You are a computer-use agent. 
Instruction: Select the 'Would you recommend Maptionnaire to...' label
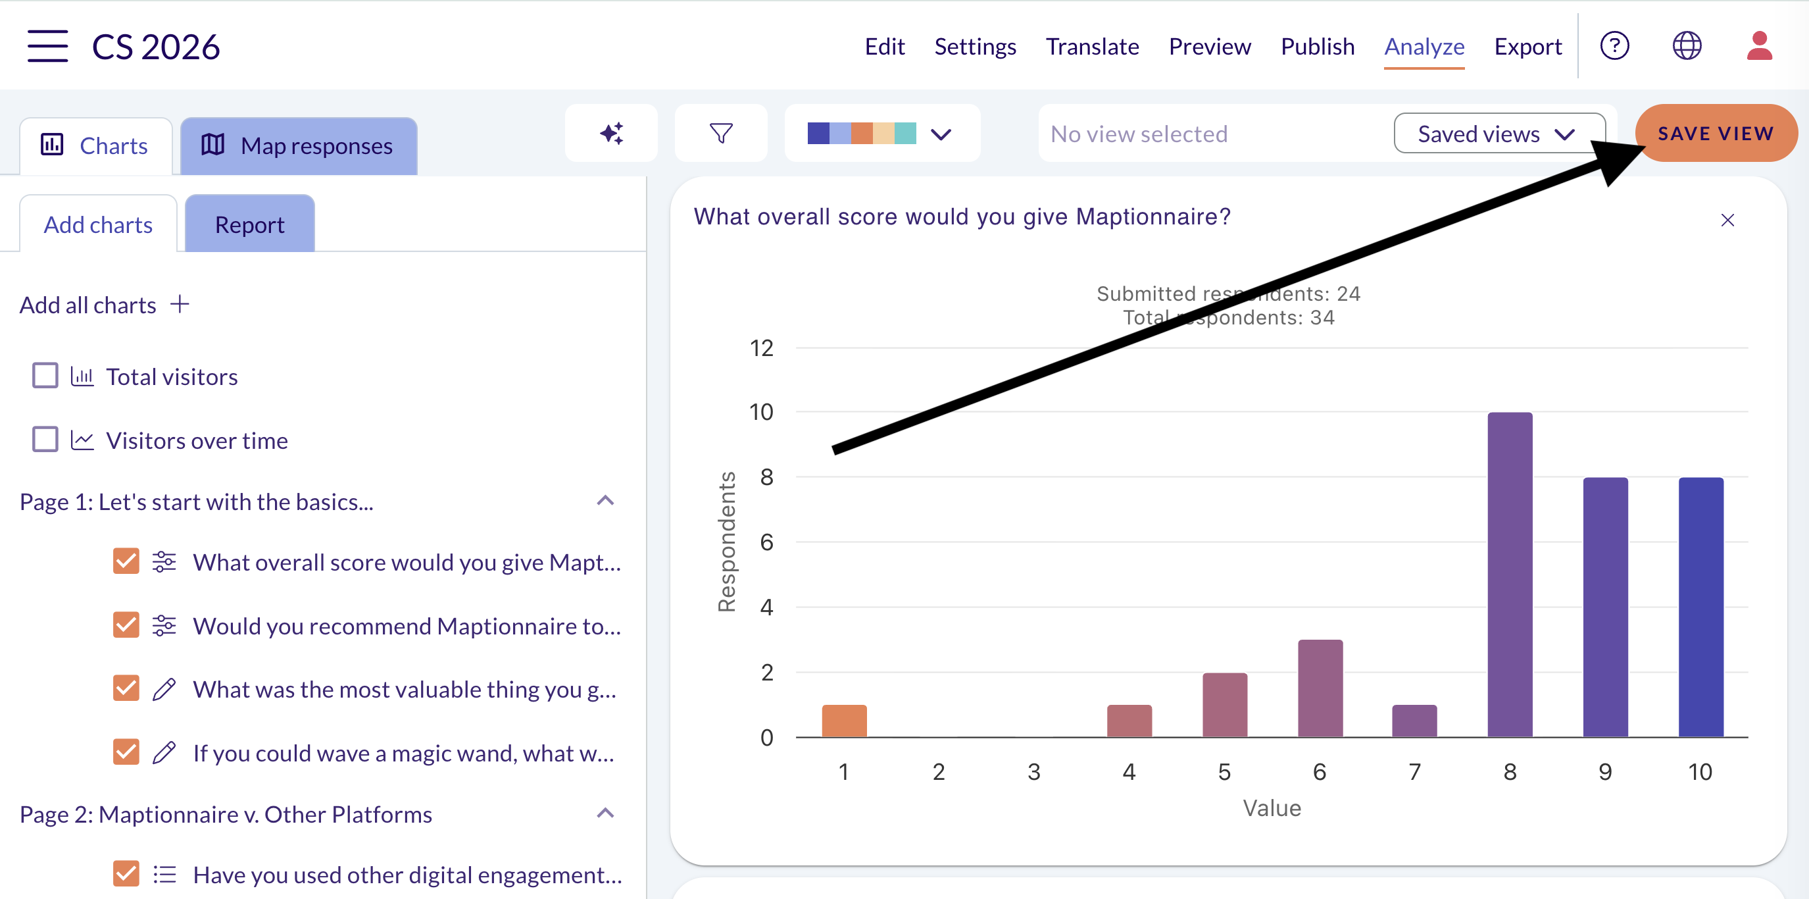click(407, 626)
